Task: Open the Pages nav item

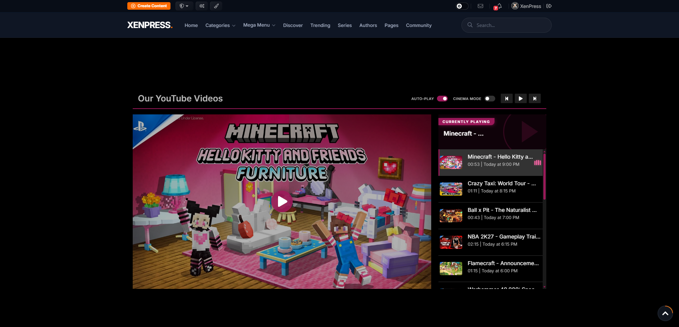Action: pos(391,25)
